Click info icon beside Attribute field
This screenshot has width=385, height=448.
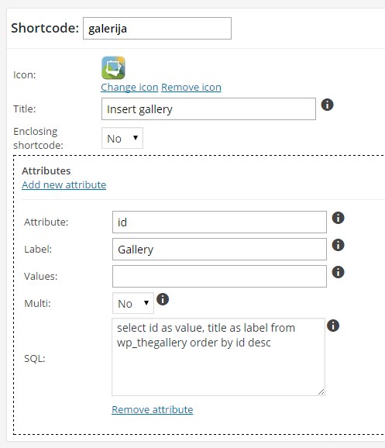339,218
